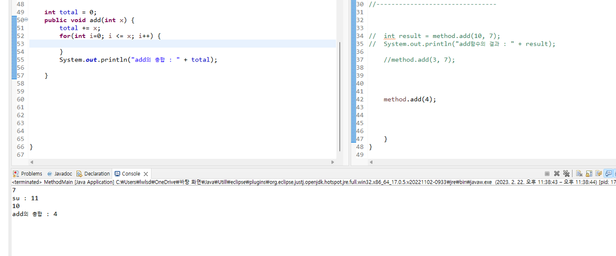Click 'public void add(int x) {' line
Viewport: 616px width, 256px height.
click(89, 20)
